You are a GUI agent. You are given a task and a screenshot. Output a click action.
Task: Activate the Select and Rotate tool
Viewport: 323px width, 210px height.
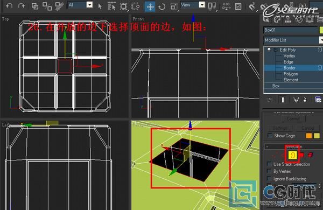[x=162, y=6]
